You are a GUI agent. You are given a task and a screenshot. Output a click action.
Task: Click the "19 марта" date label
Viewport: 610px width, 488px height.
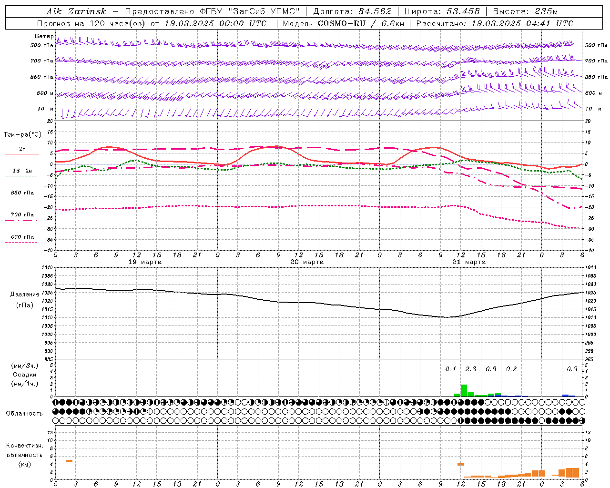click(x=145, y=262)
